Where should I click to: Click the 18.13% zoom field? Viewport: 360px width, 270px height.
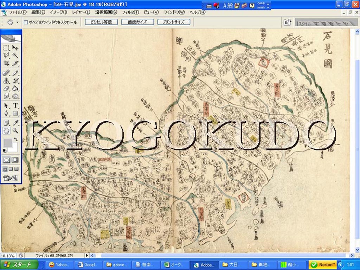tap(8, 256)
